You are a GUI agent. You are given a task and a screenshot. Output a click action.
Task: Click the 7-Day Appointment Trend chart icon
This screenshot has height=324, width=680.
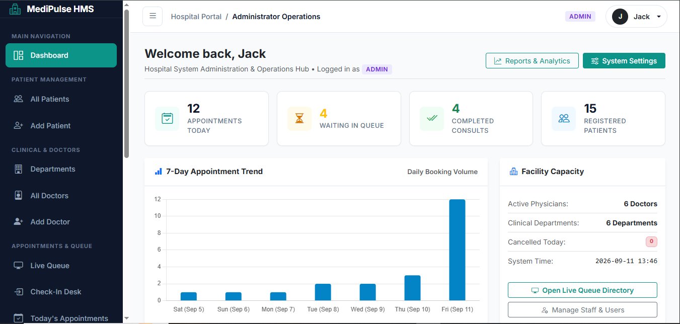point(159,172)
